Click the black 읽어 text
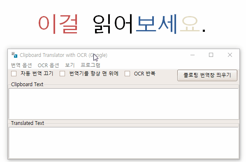Image resolution: width=246 pixels, height=162 pixels. click(113, 24)
